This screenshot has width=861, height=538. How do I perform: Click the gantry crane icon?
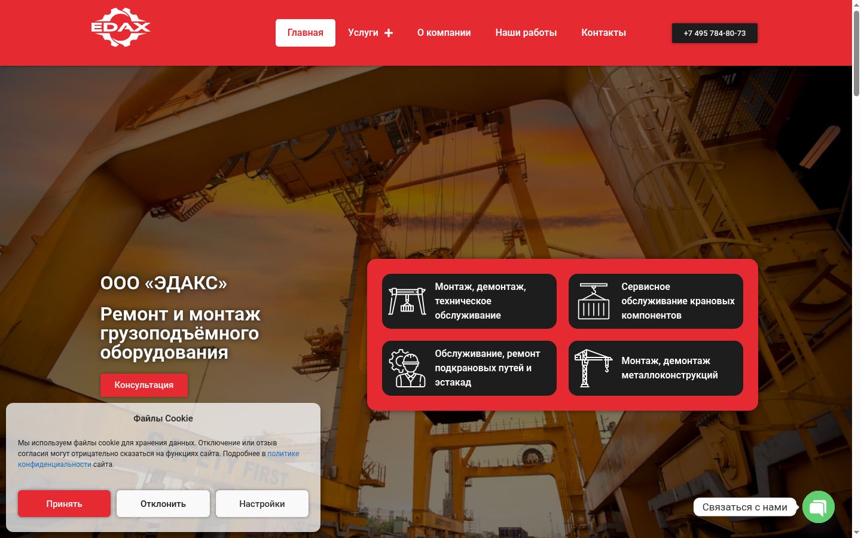[x=407, y=301]
